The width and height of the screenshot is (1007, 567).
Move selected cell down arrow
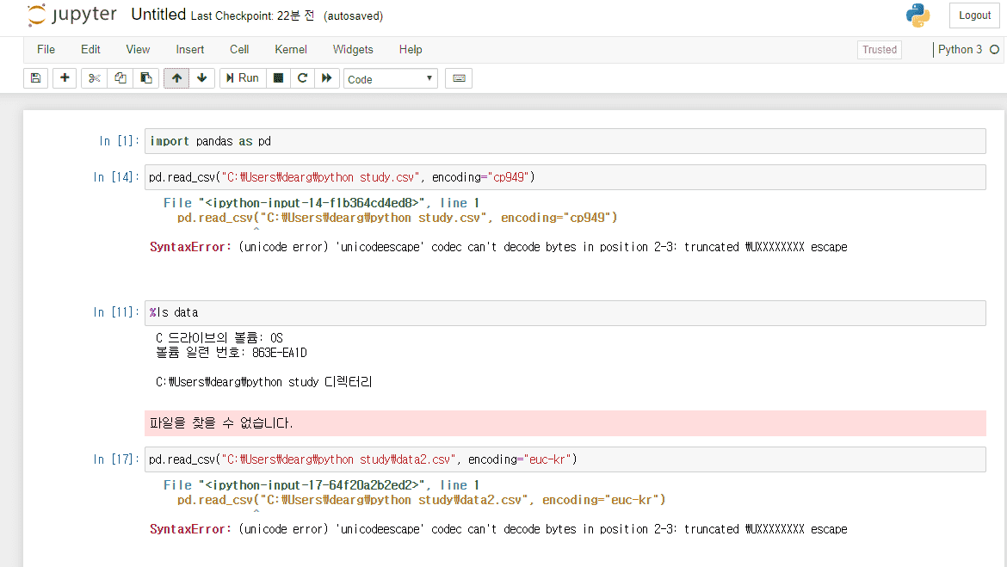pos(201,78)
